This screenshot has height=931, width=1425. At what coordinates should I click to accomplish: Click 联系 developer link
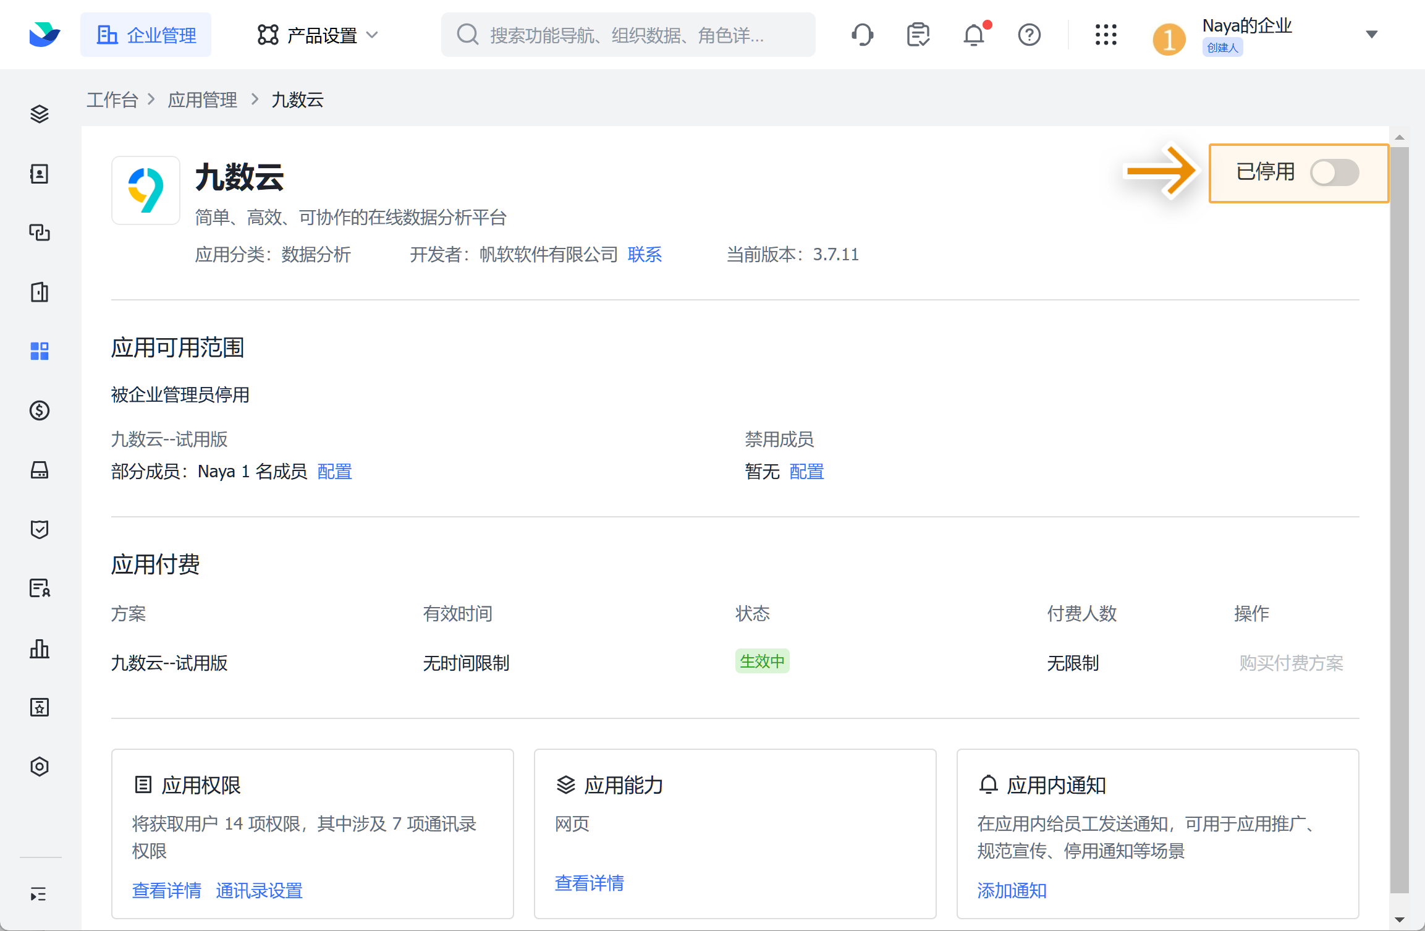(x=645, y=254)
